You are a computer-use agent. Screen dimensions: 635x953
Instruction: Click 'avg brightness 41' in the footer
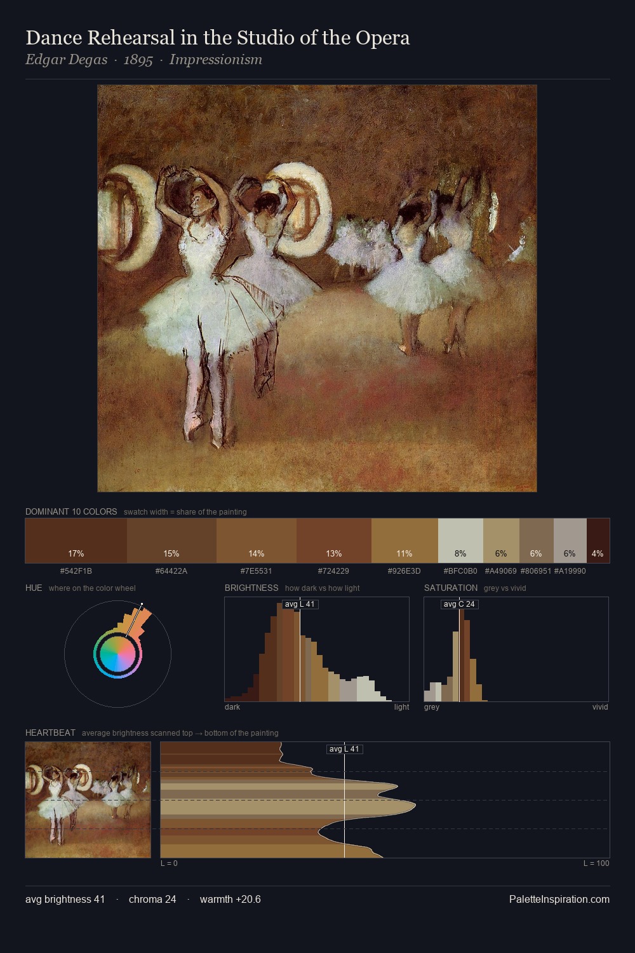(65, 900)
